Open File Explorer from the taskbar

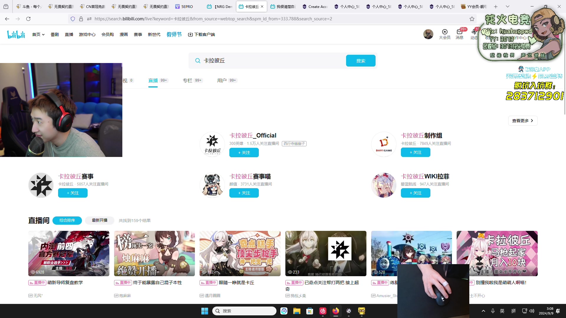pos(297,311)
